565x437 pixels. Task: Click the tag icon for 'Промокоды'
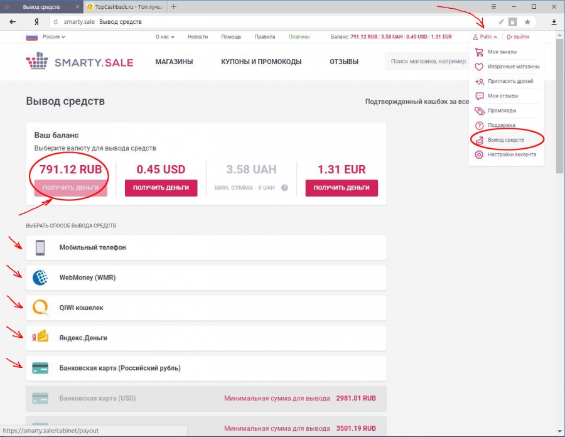479,111
